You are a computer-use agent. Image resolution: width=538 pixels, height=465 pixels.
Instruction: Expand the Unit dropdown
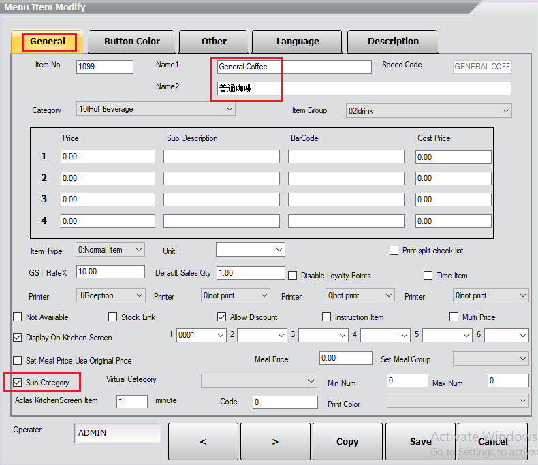click(251, 250)
